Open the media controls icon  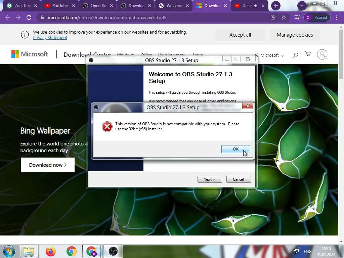point(297,17)
